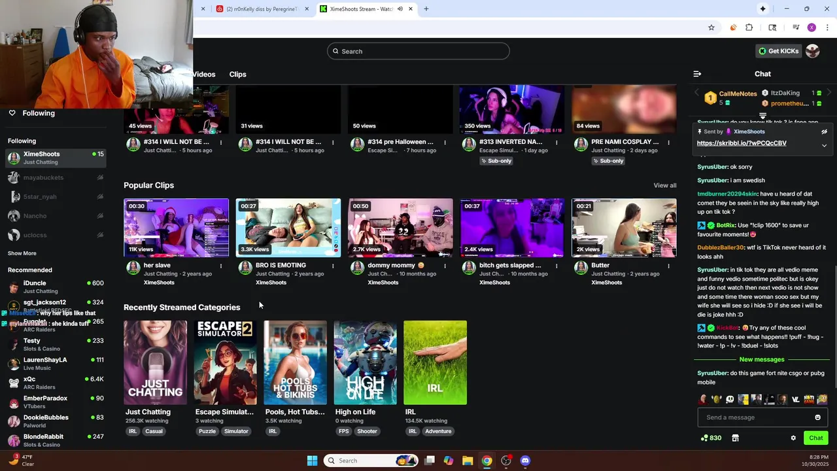Open options menu for 'Butter' clip

669,266
